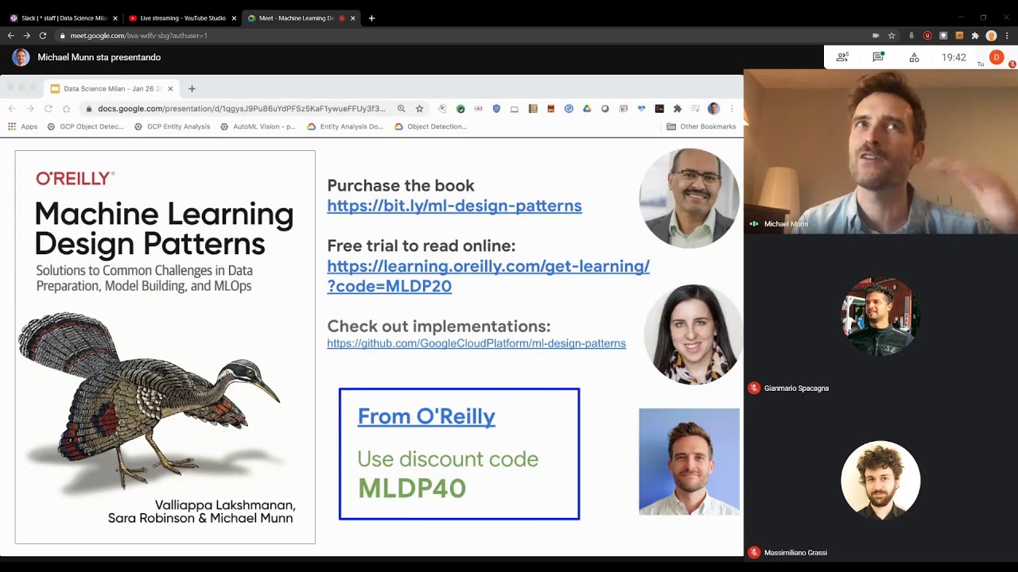The image size is (1018, 572).
Task: Click the green checkmark extension icon
Action: [460, 109]
